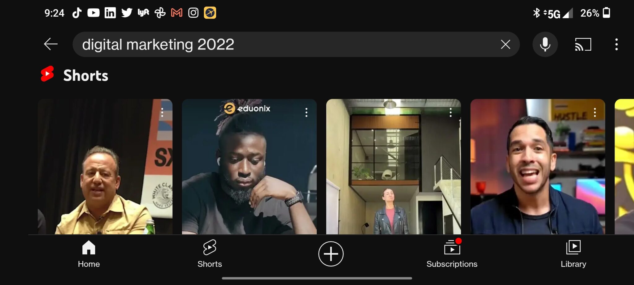Open options for the SXSW panel short
The height and width of the screenshot is (285, 634).
(x=162, y=112)
